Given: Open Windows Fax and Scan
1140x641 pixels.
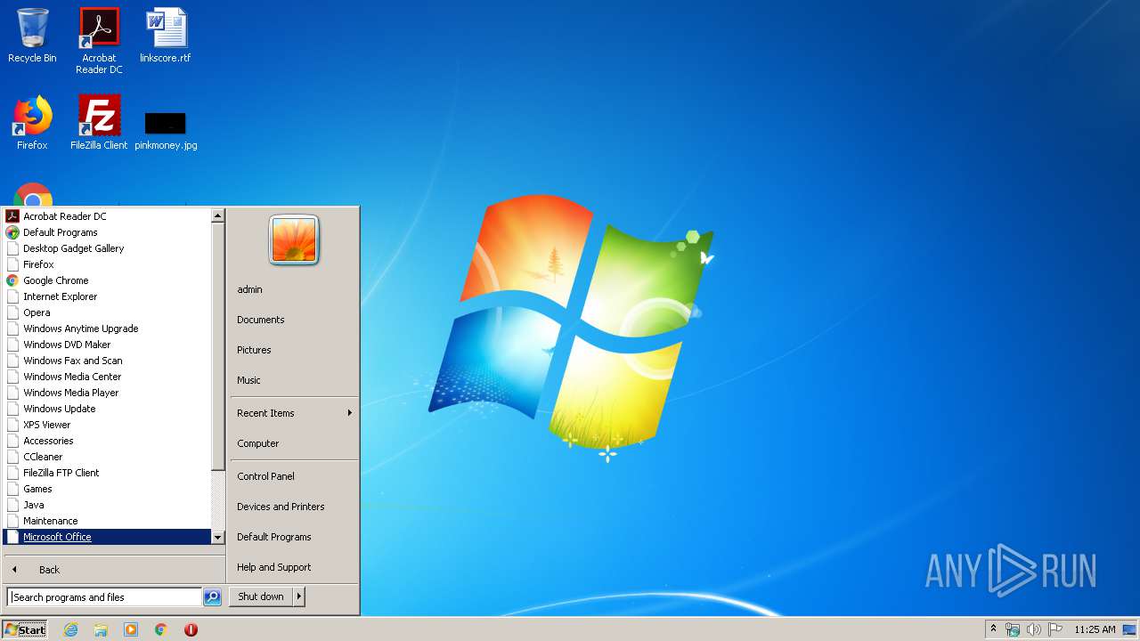Looking at the screenshot, I should coord(108,361).
